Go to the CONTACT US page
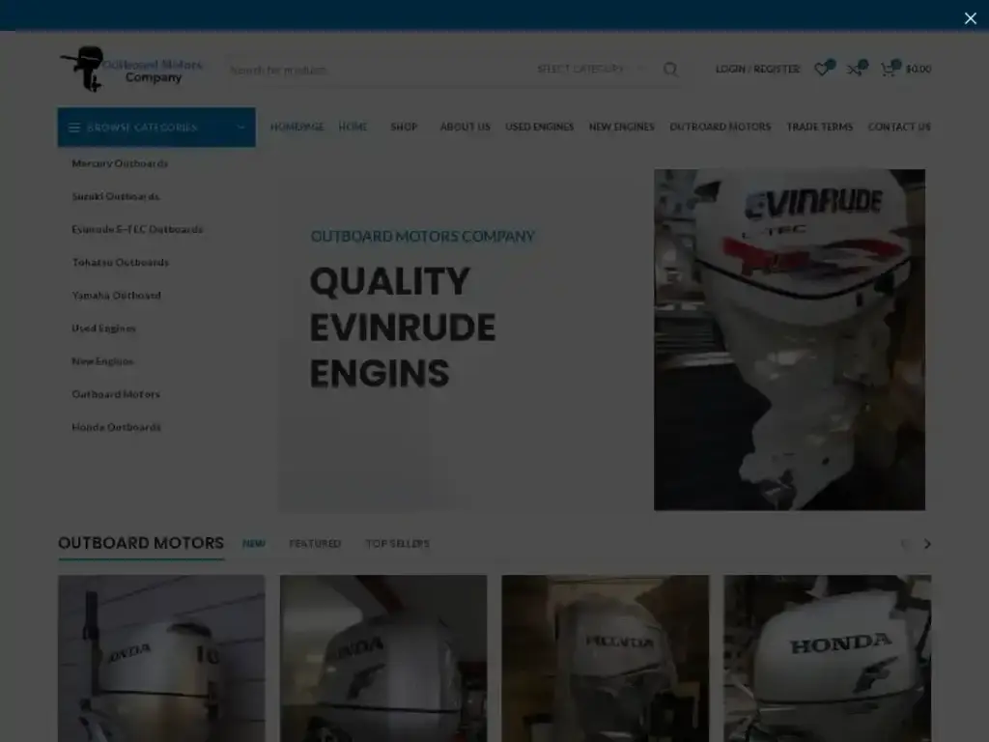 (898, 127)
